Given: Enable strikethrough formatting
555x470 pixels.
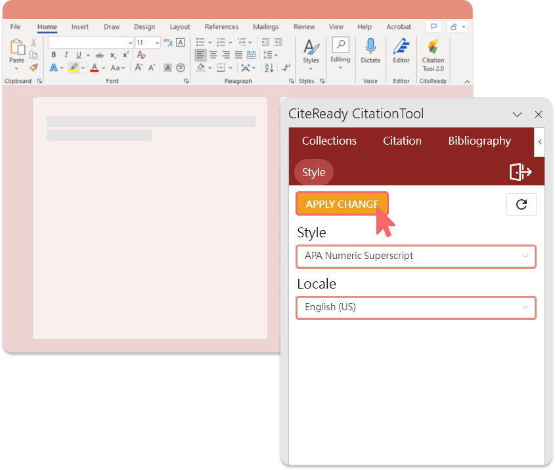Looking at the screenshot, I should point(100,55).
